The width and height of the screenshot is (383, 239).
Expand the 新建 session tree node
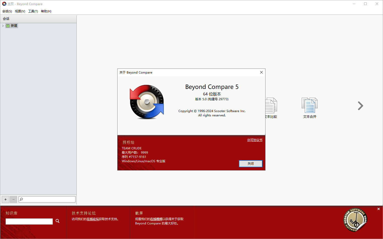pyautogui.click(x=3, y=25)
